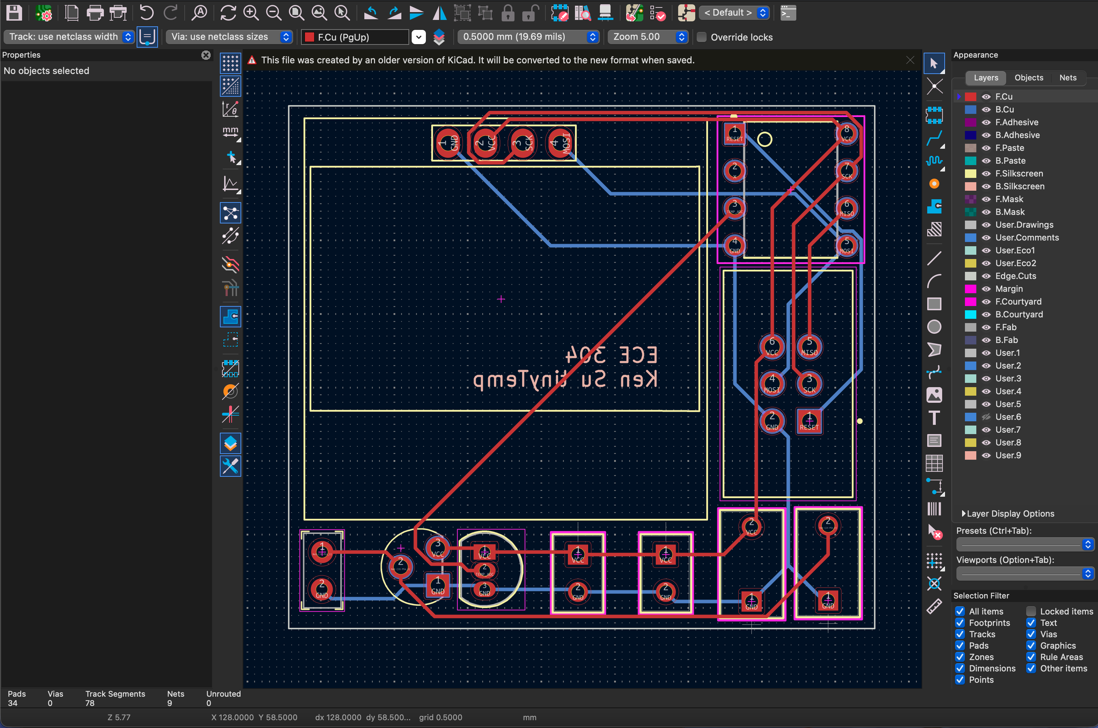
Task: Pick the Draw line tool
Action: (x=934, y=258)
